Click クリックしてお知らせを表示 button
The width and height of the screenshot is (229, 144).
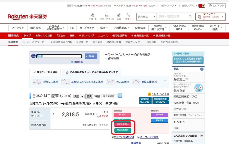pos(188,60)
